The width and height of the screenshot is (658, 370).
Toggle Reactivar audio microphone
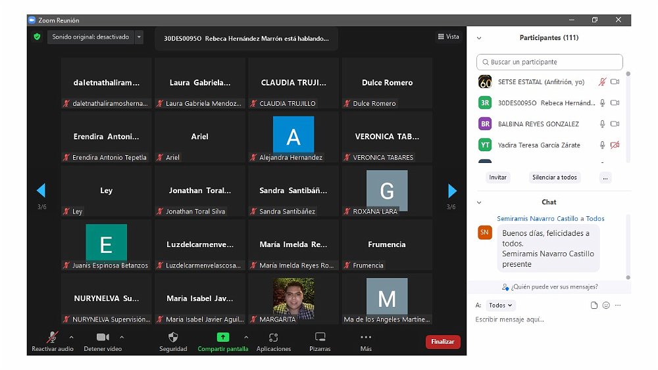point(52,337)
